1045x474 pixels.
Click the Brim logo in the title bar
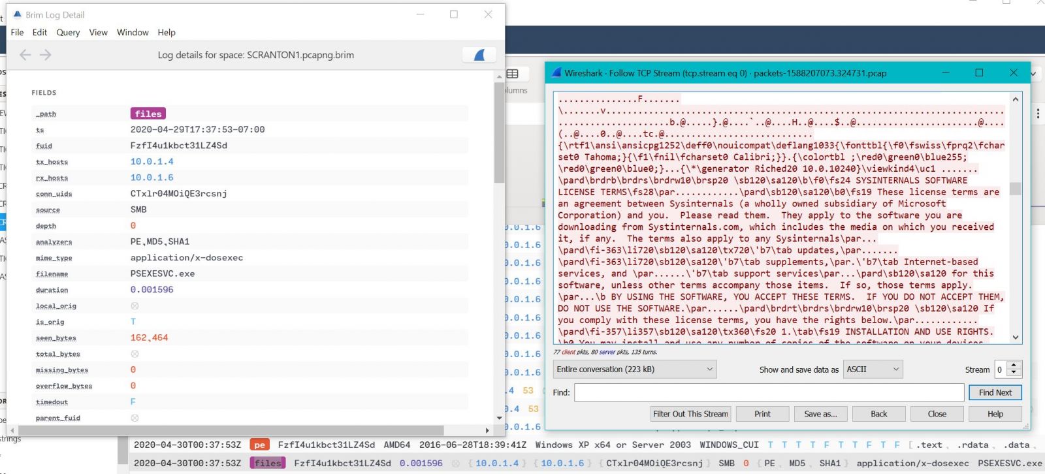coord(18,14)
